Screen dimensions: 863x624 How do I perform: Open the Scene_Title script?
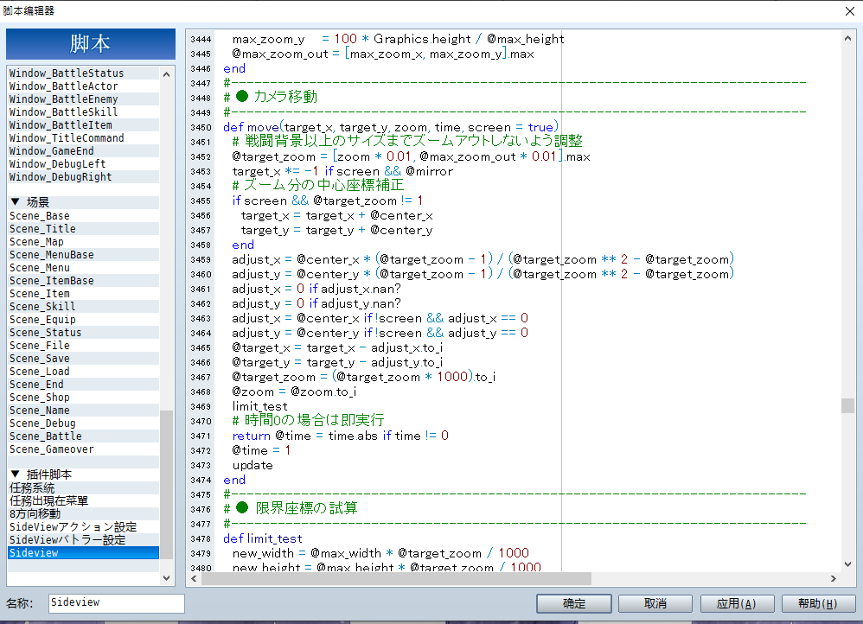(84, 229)
